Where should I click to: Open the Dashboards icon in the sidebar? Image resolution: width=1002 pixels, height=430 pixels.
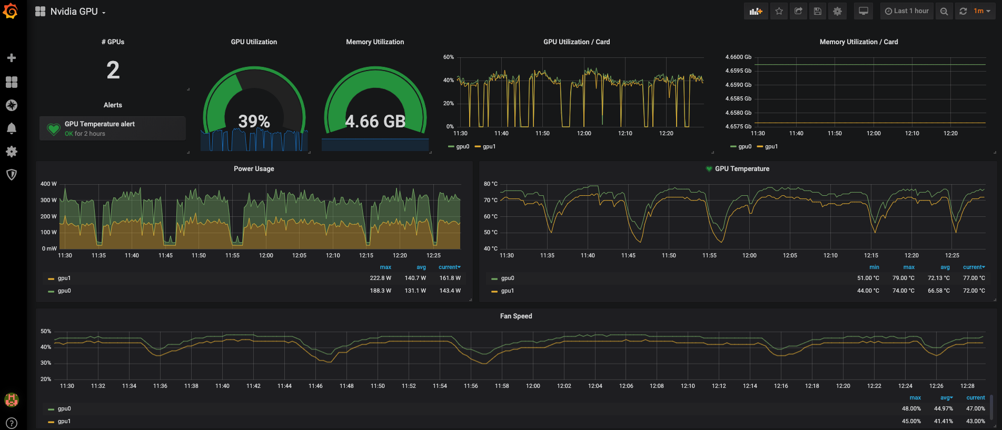point(11,82)
